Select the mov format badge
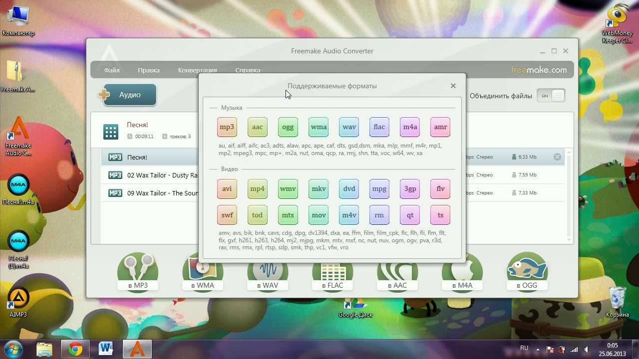The height and width of the screenshot is (359, 639). [319, 215]
